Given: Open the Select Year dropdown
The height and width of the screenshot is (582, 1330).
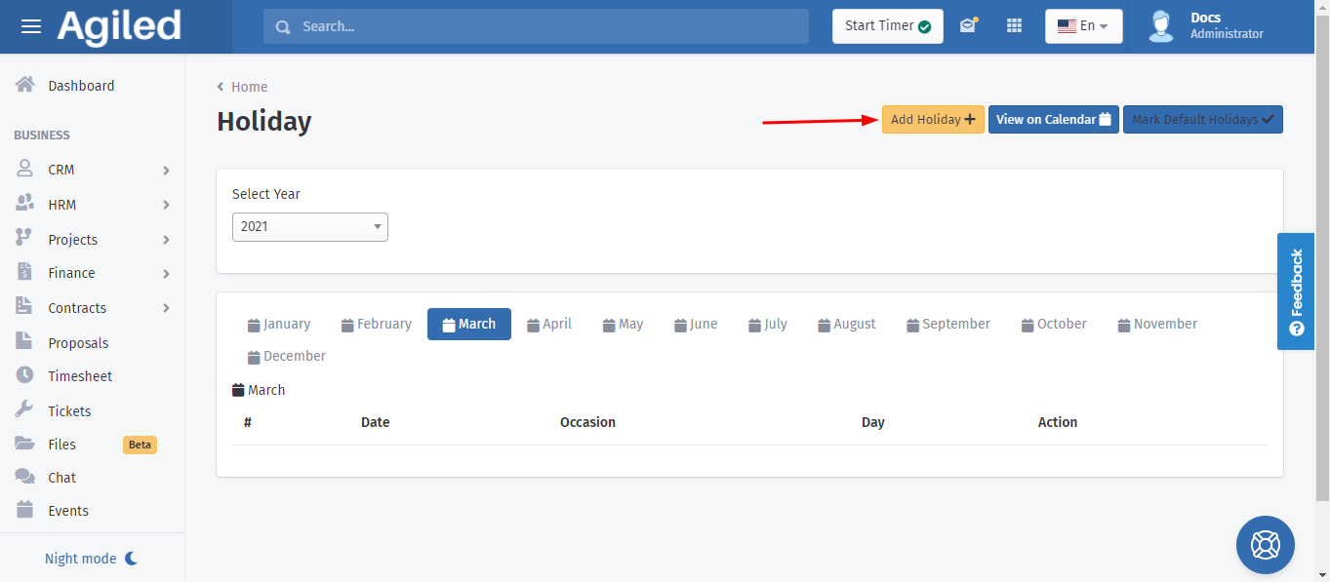Looking at the screenshot, I should 309,227.
